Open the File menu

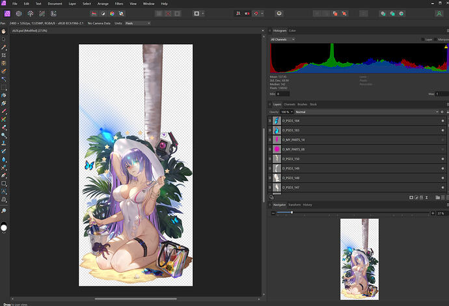(x=14, y=4)
